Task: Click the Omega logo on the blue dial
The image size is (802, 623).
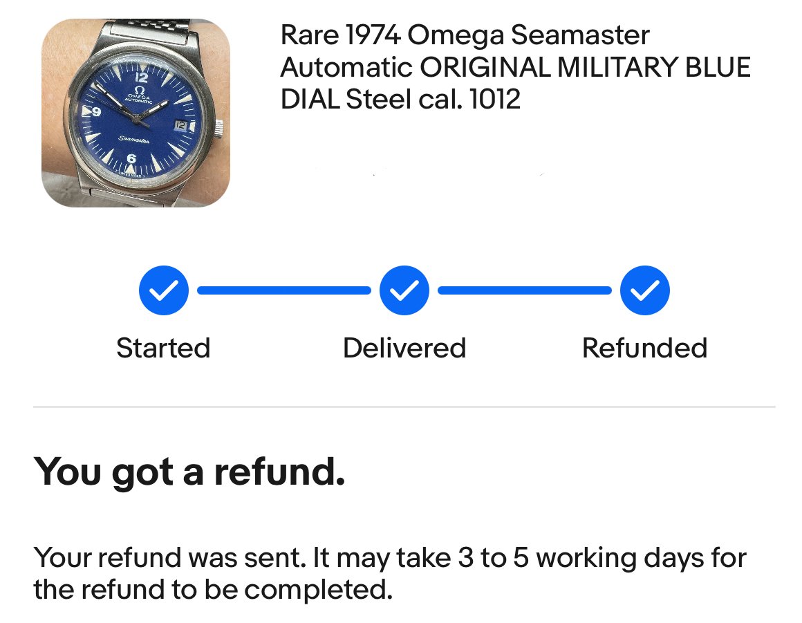Action: [x=139, y=91]
